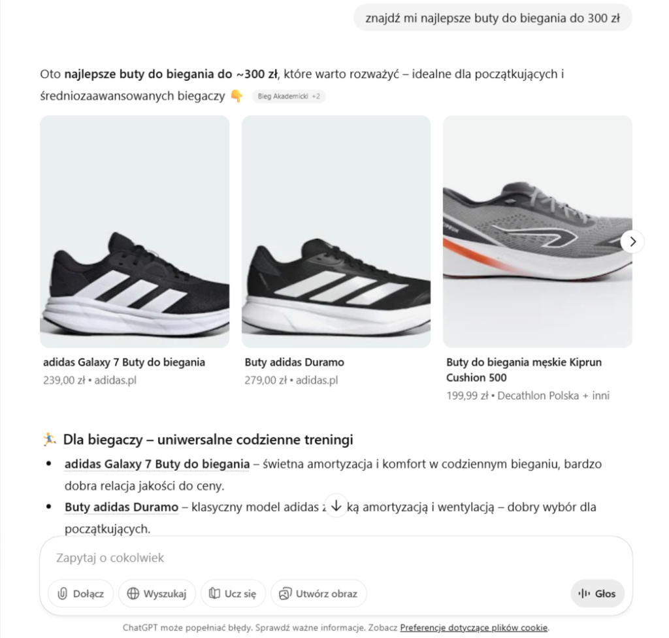Image resolution: width=669 pixels, height=638 pixels.
Task: Click the globe icon in Wyszukaj
Action: coord(133,594)
